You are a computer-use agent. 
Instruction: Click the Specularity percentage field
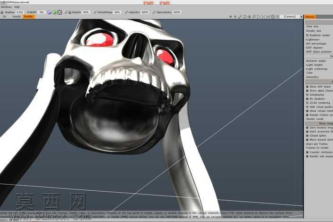[x=177, y=12]
